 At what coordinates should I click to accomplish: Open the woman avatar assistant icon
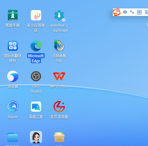(36, 137)
